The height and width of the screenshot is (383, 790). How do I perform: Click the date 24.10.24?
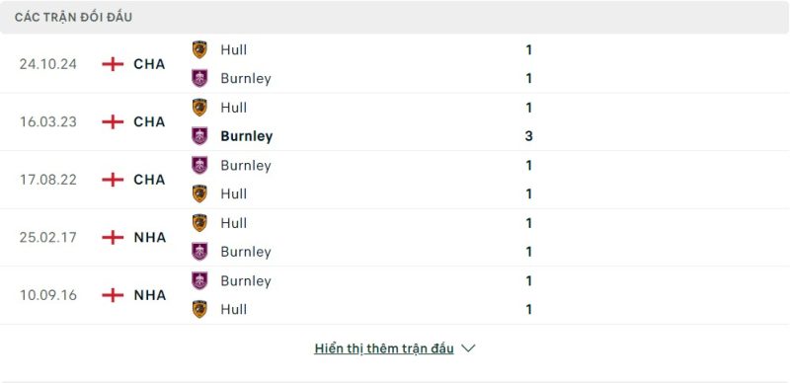[x=48, y=64]
